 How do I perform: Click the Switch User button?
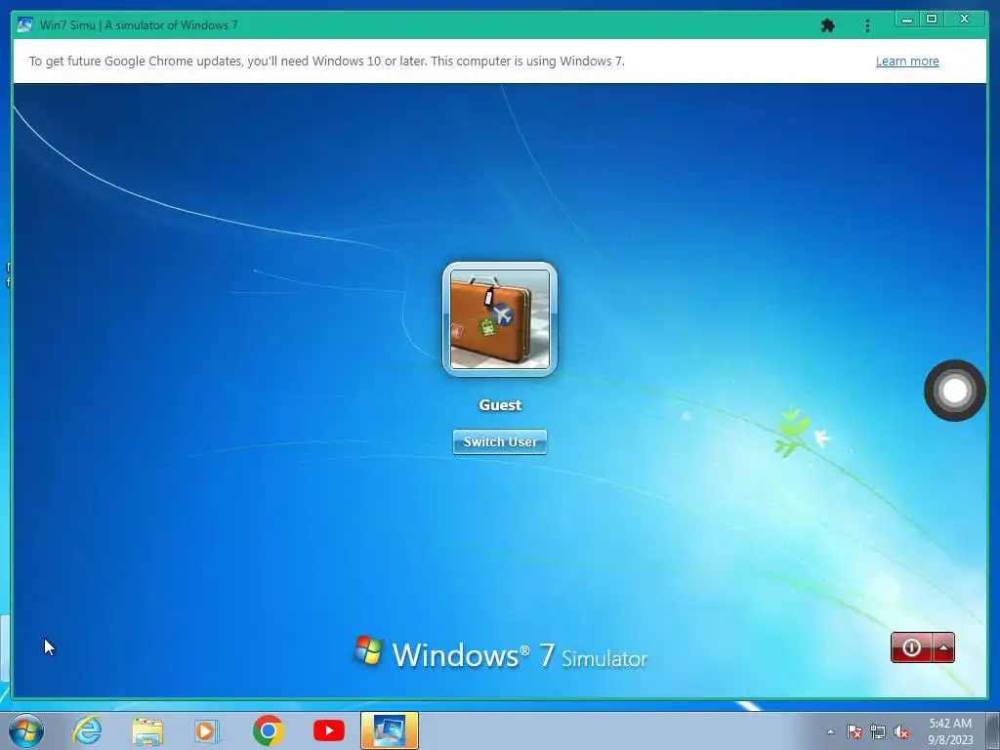coord(499,441)
